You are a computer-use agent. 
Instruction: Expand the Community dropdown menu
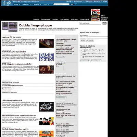point(27,4)
